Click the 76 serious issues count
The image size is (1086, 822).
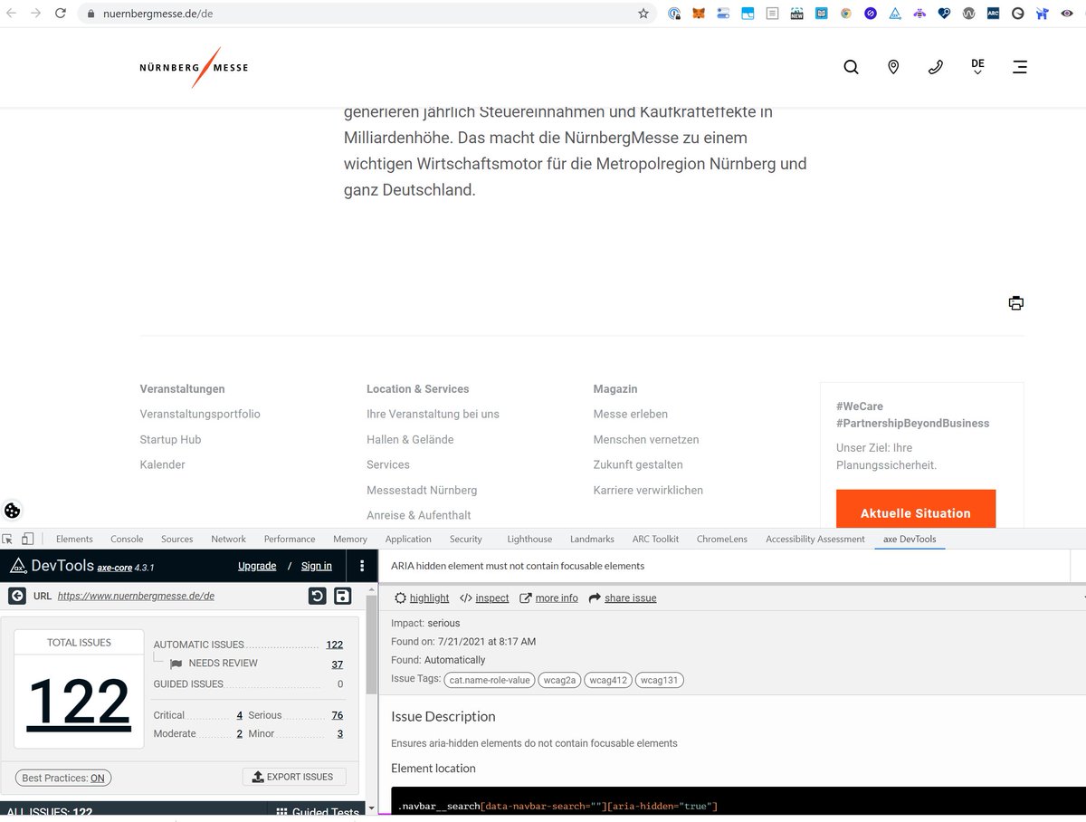click(337, 715)
